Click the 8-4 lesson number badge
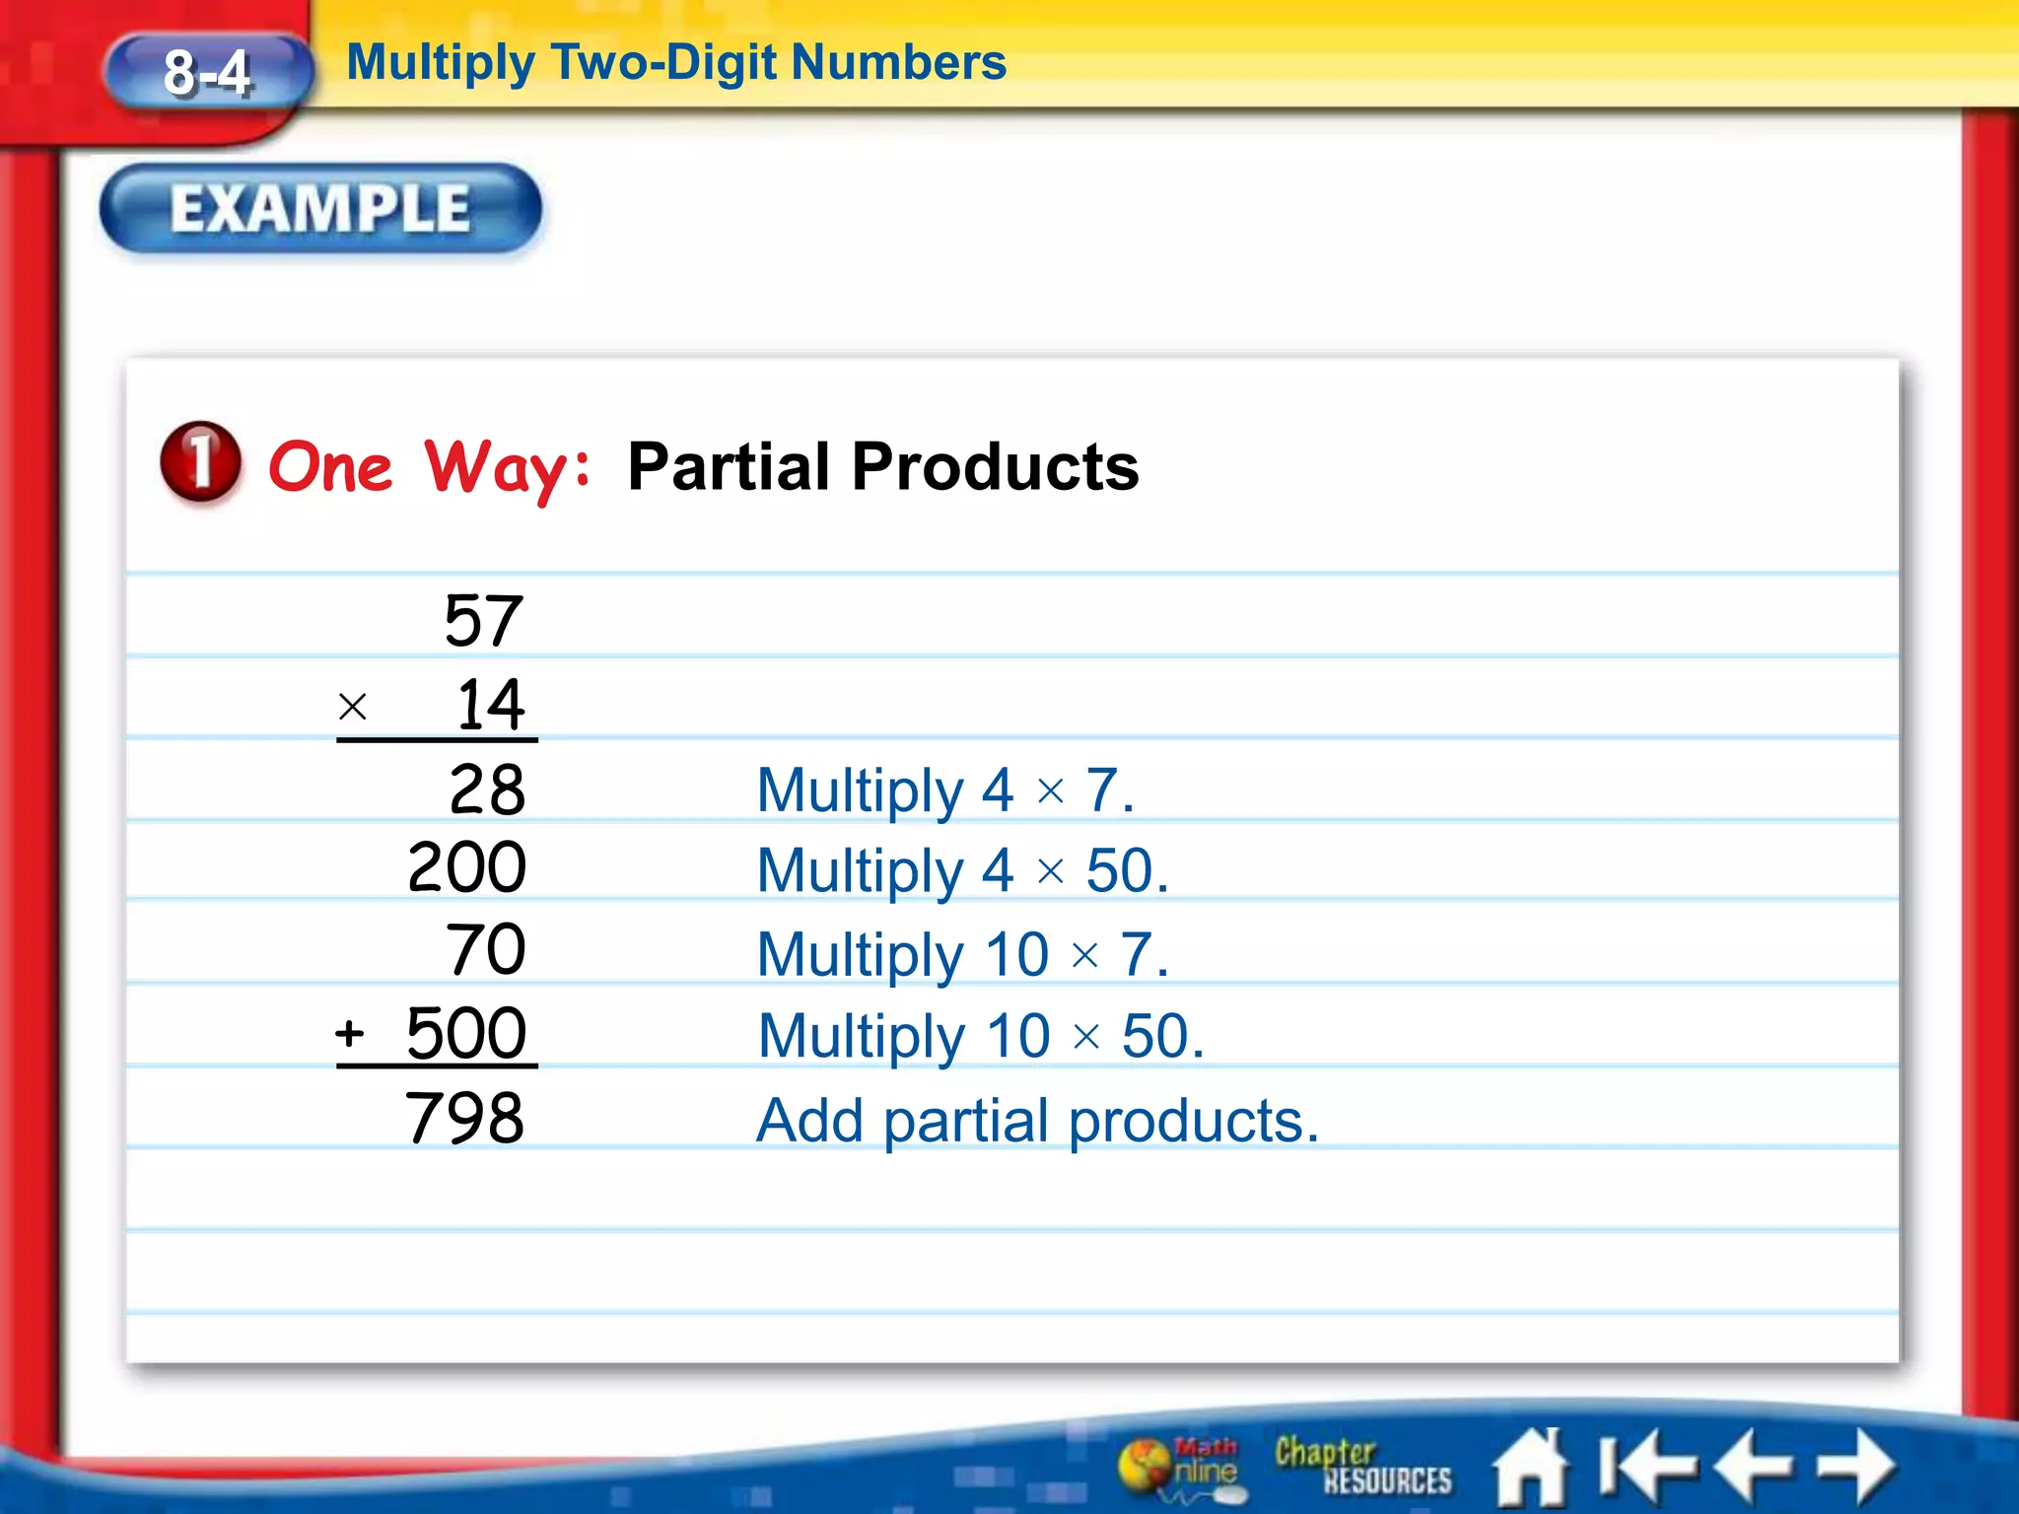The image size is (2019, 1514). [208, 72]
